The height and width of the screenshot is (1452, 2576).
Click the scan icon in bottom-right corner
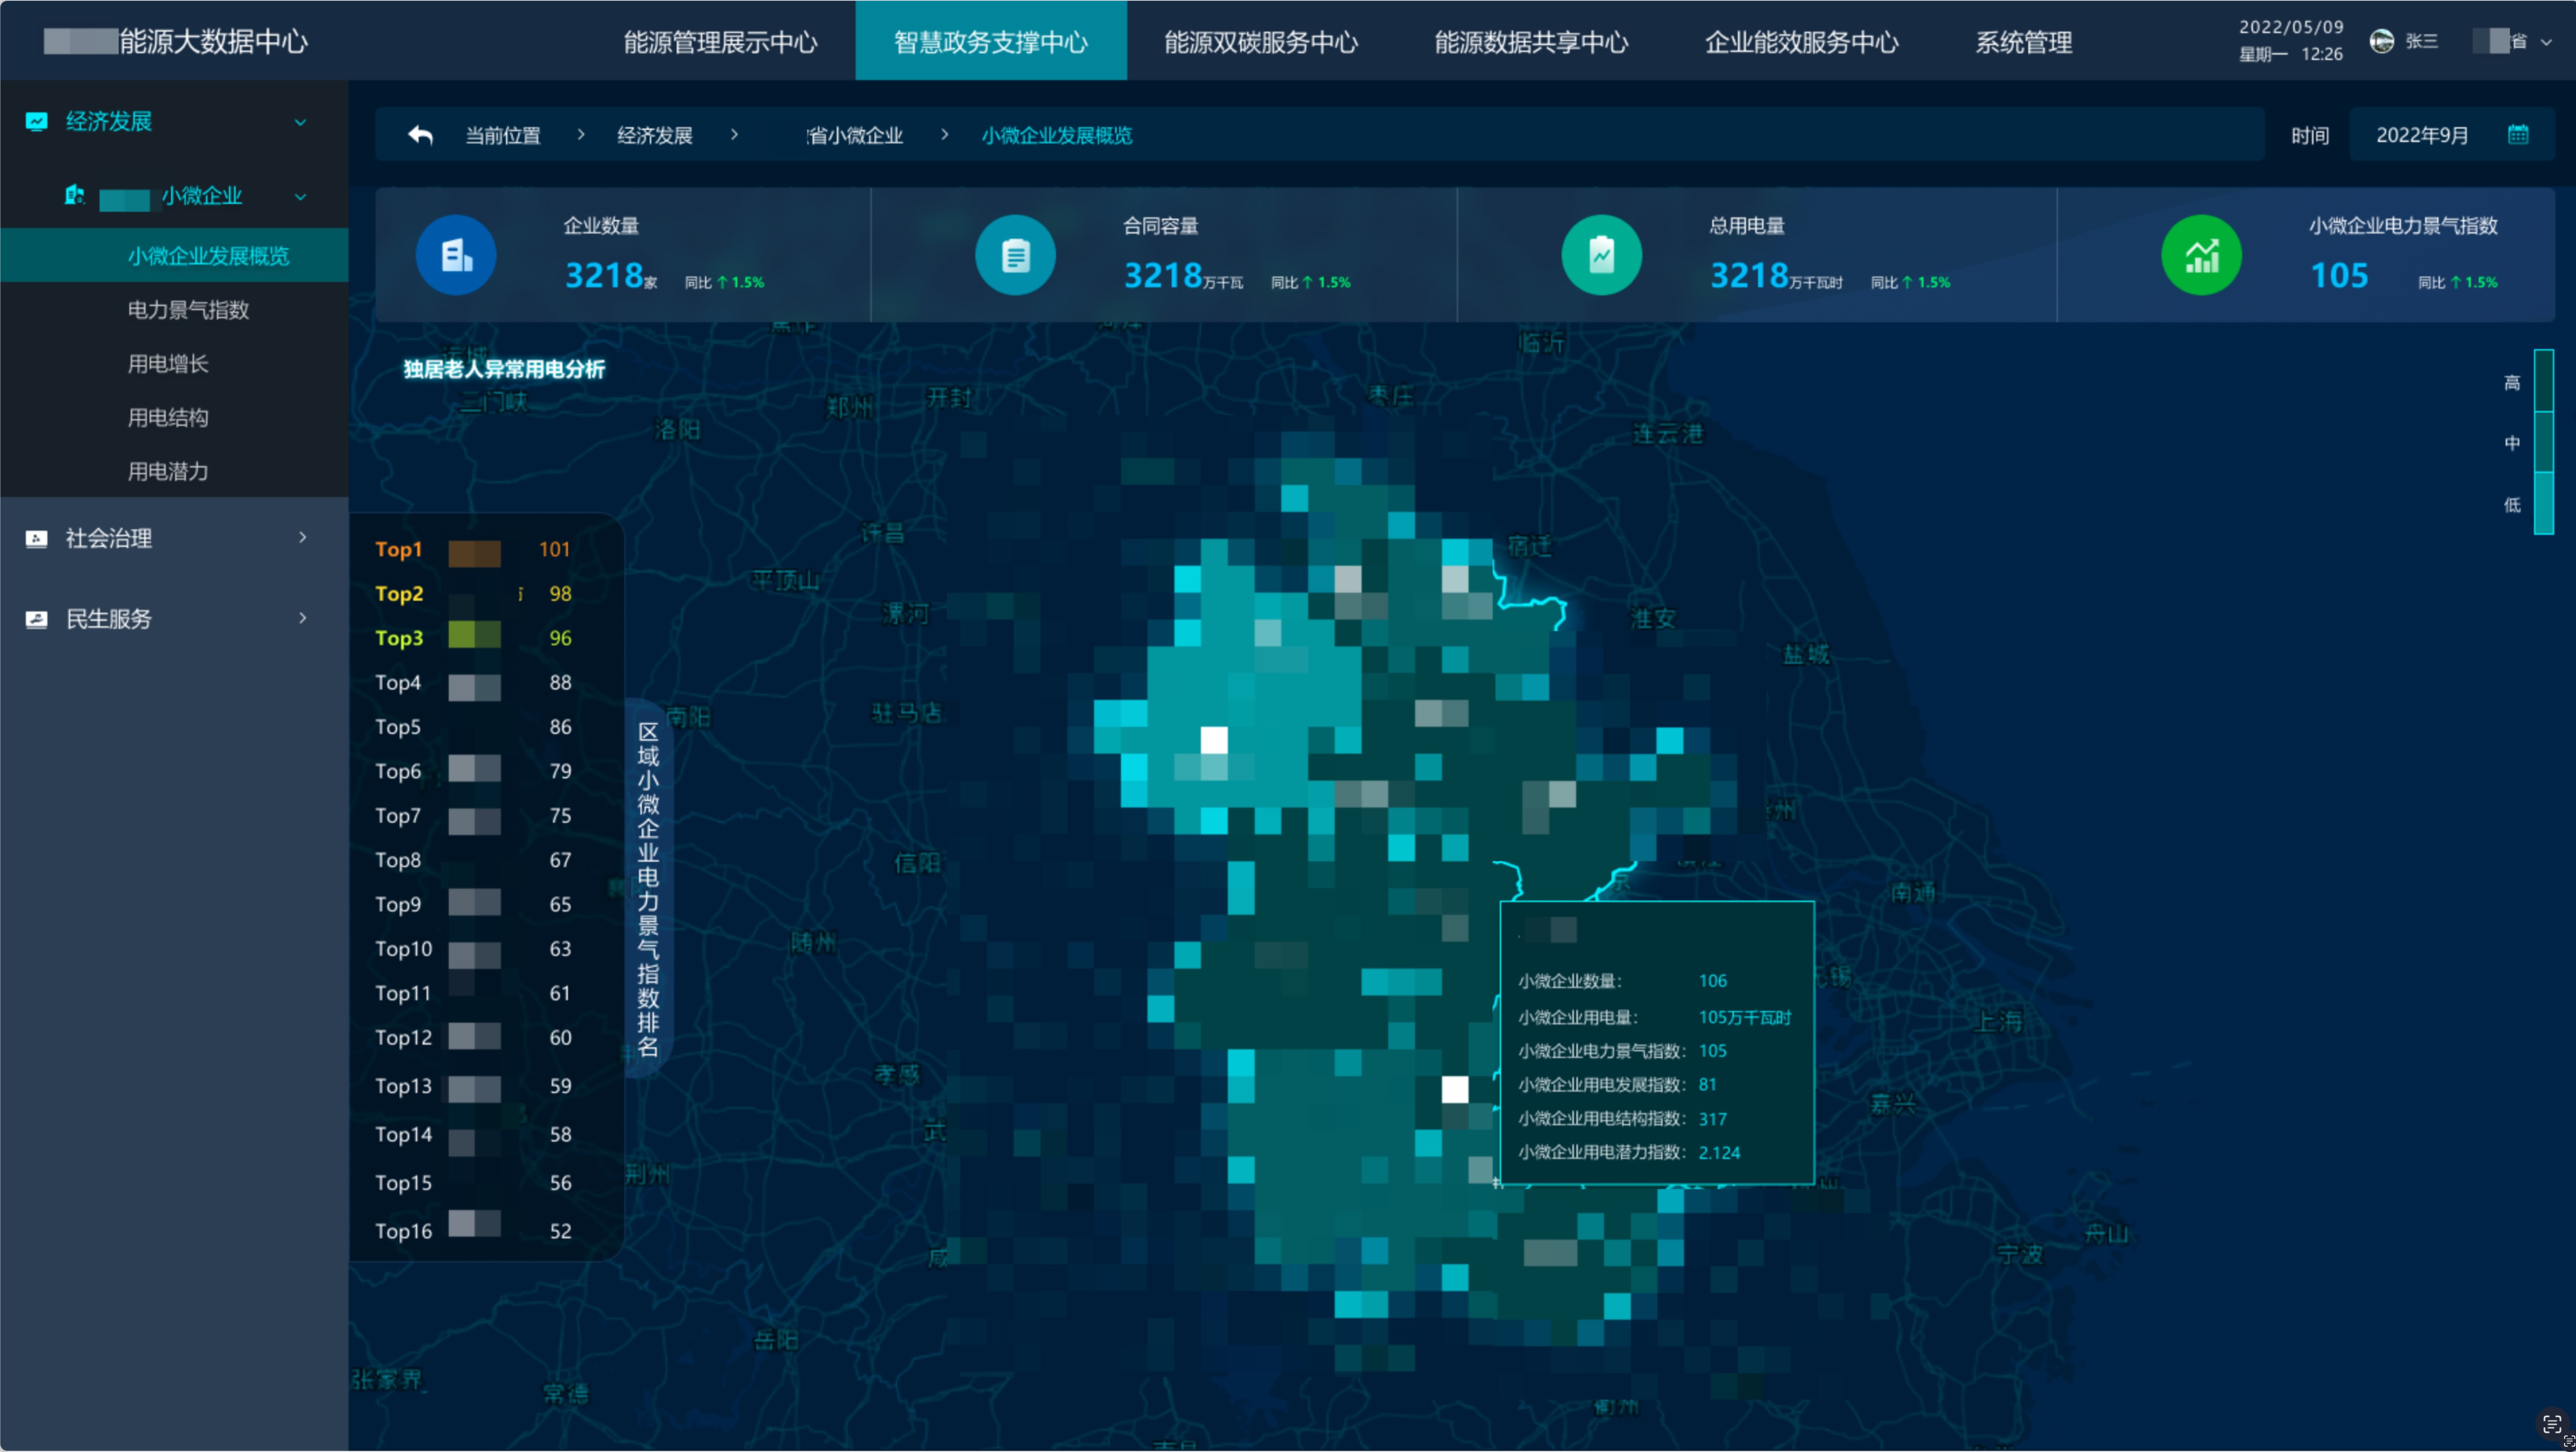point(2552,1424)
